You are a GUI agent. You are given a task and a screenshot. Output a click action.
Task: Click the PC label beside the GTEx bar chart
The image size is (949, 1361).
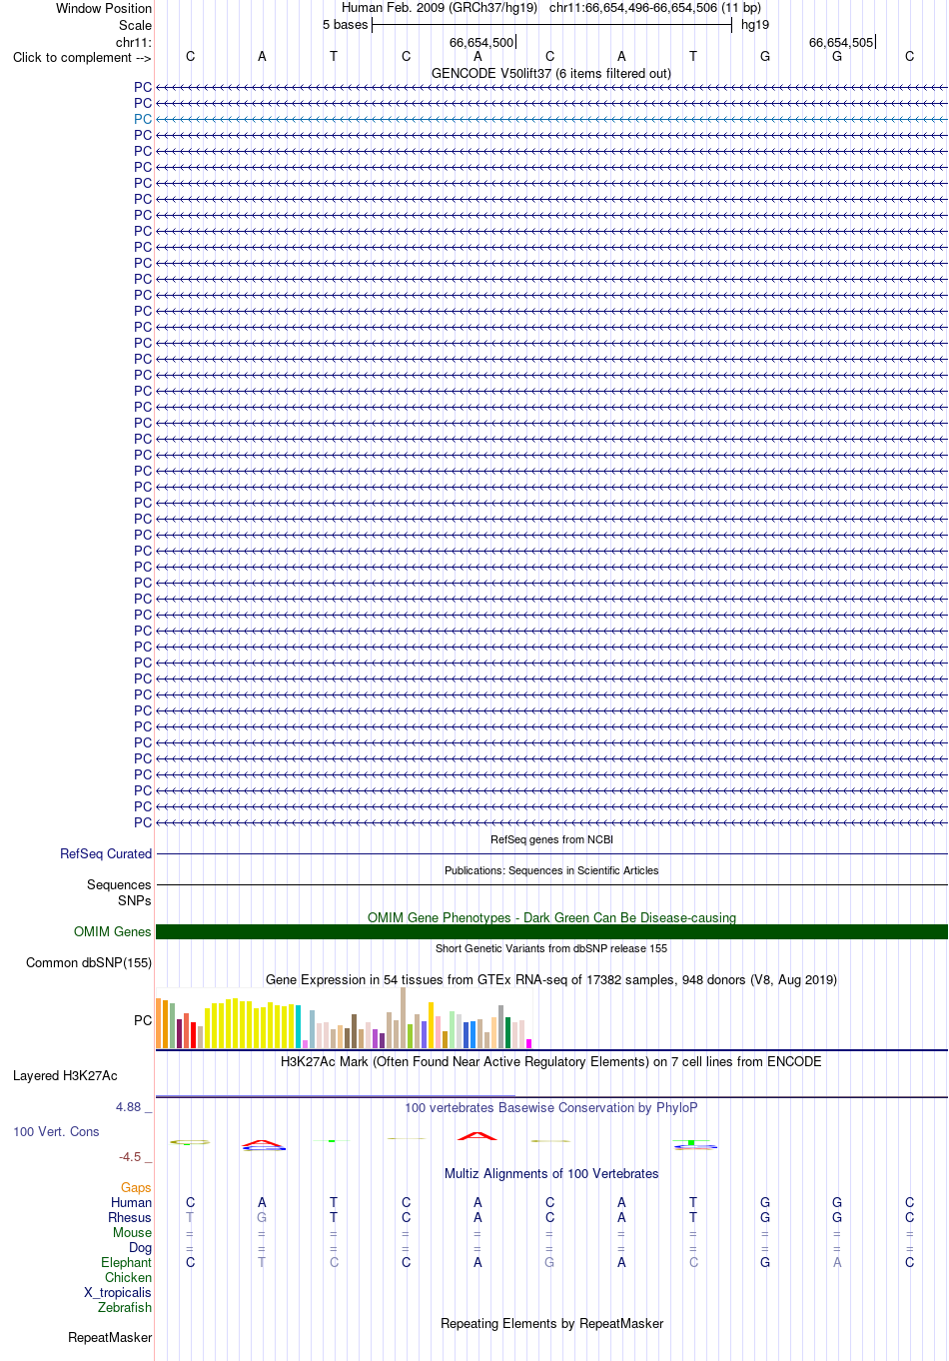click(x=143, y=1020)
